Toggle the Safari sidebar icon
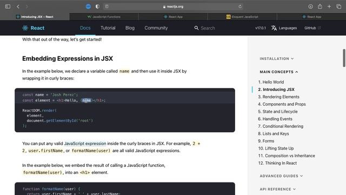This screenshot has width=346, height=195. coord(8,6)
